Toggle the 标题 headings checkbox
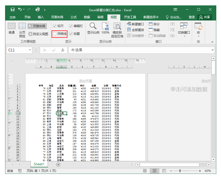 coord(71,34)
